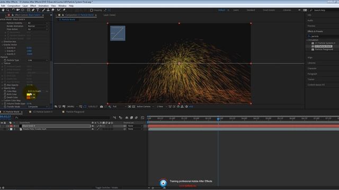The image size is (339, 190).
Task: Select the Hand tool
Action: point(3,10)
